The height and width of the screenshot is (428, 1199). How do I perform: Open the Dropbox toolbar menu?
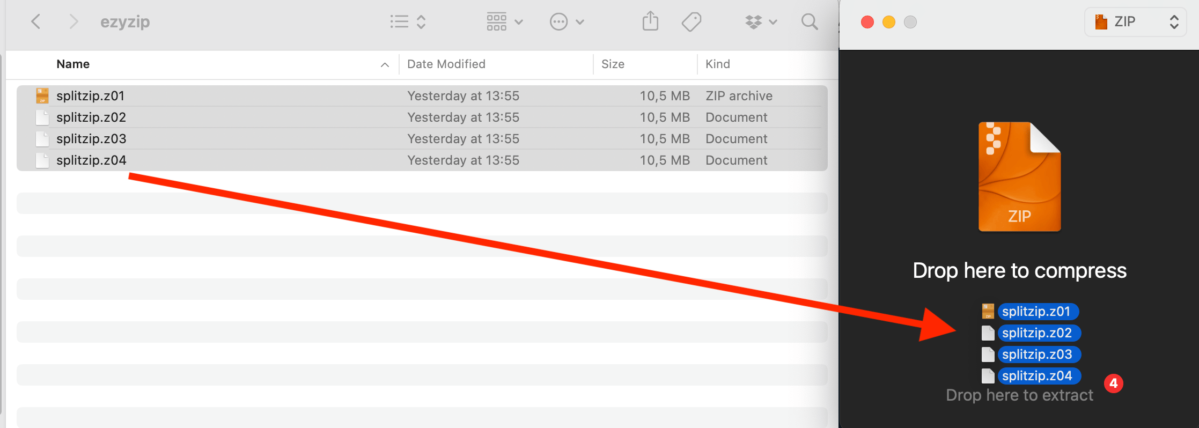pyautogui.click(x=761, y=22)
